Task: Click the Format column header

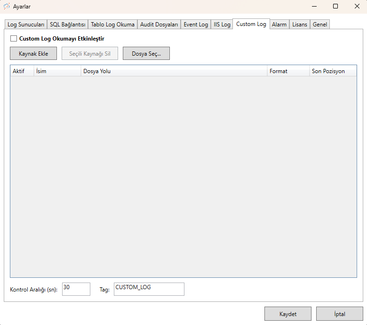Action: pyautogui.click(x=287, y=71)
